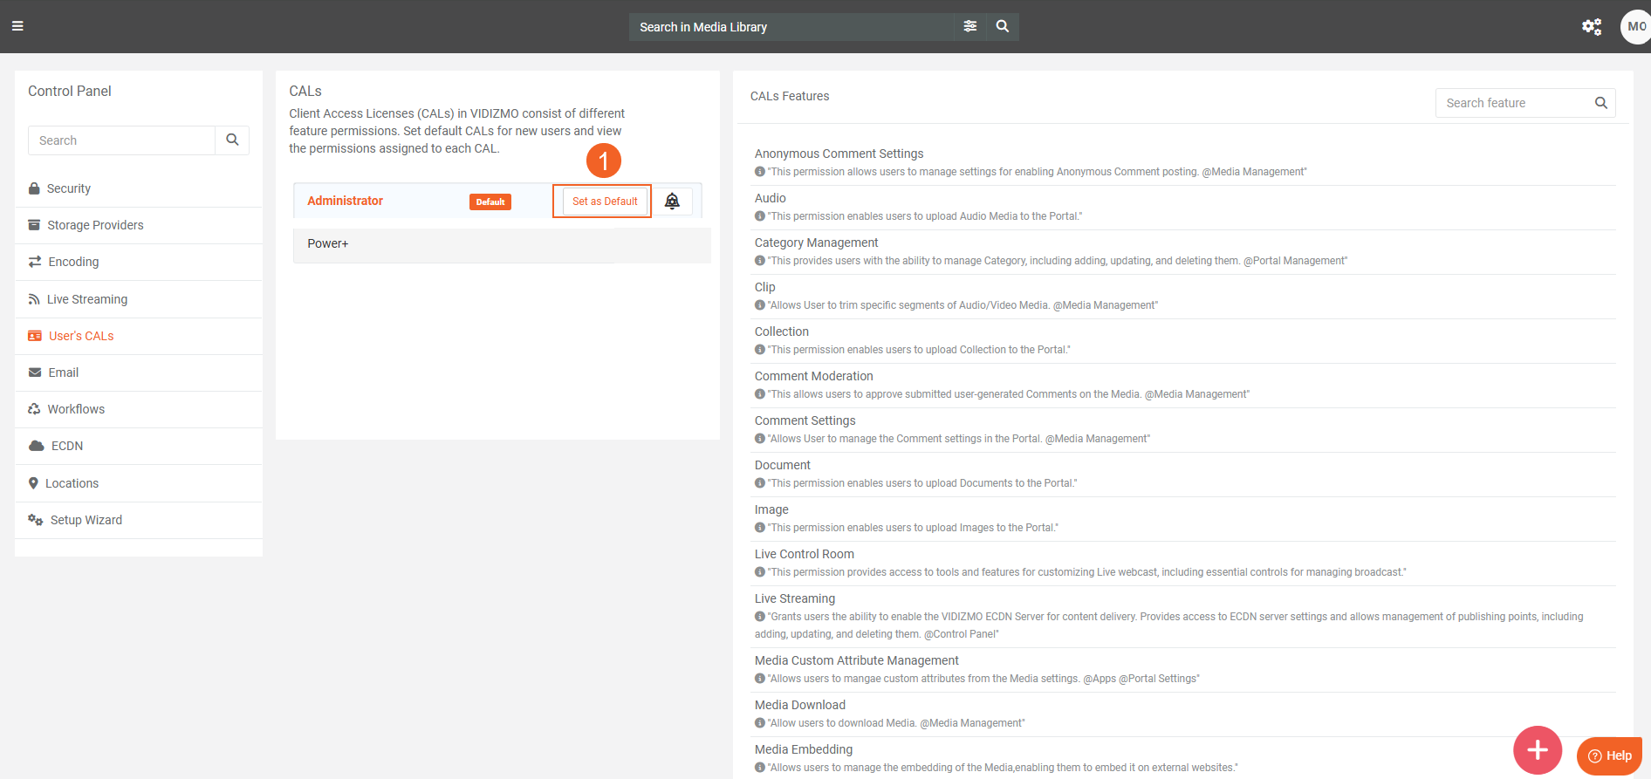This screenshot has width=1651, height=779.
Task: Click the Search feature magnifier icon
Action: point(1600,103)
